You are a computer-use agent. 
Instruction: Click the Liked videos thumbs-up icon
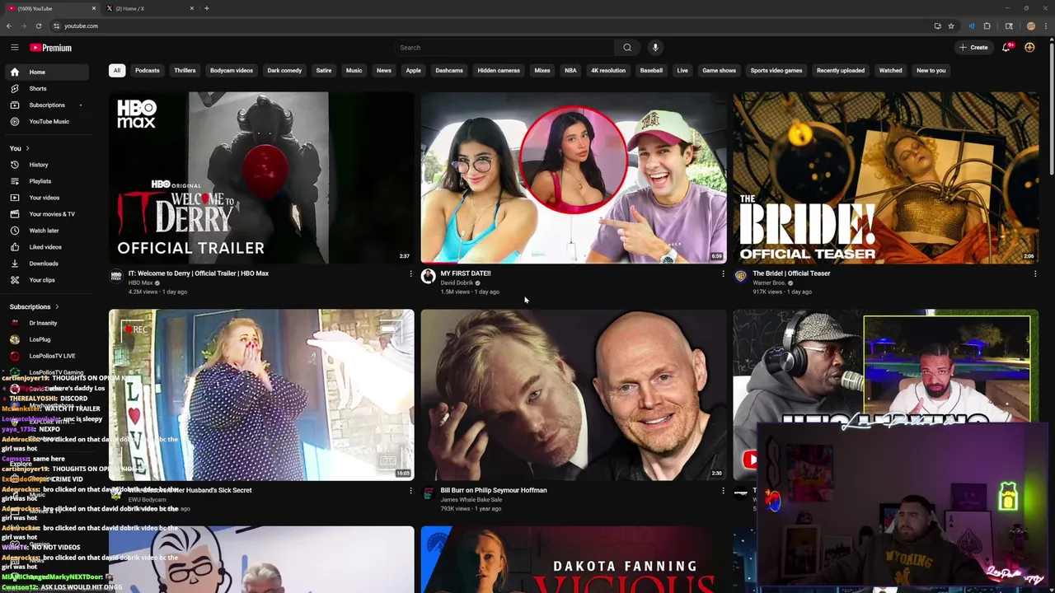(14, 247)
